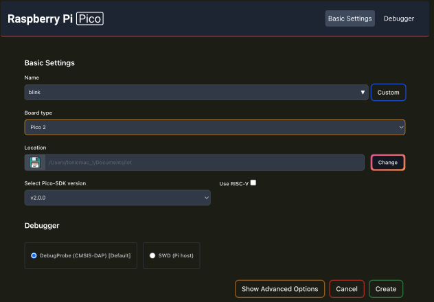Image resolution: width=434 pixels, height=302 pixels.
Task: Click the floppy disk icon beside Location
Action: click(34, 163)
